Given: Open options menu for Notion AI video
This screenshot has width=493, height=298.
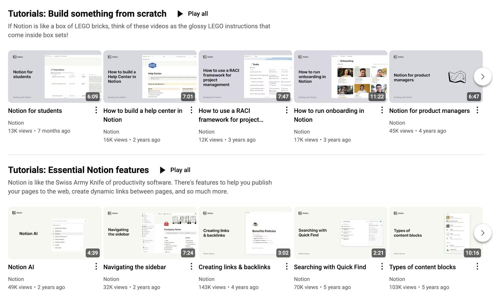Looking at the screenshot, I should coord(96,267).
